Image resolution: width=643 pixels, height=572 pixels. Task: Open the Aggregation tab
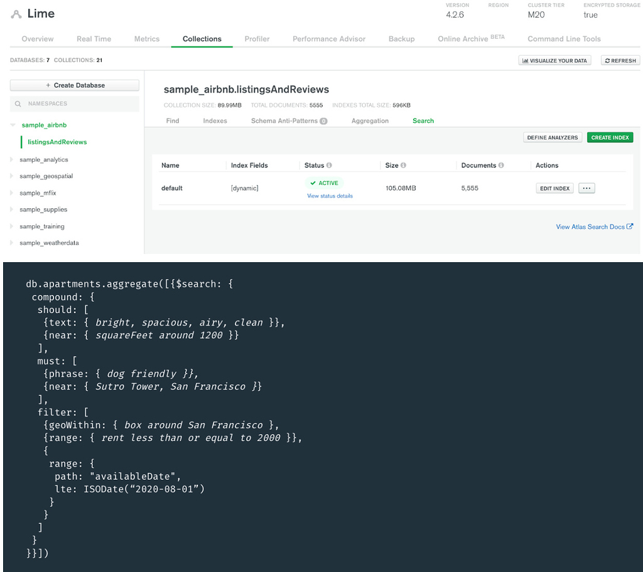click(x=370, y=121)
